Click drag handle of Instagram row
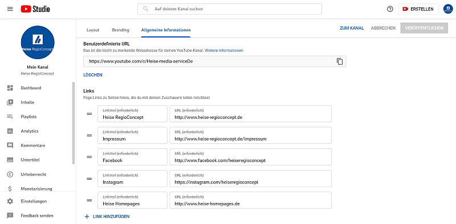This screenshot has height=224, width=456. pyautogui.click(x=89, y=179)
